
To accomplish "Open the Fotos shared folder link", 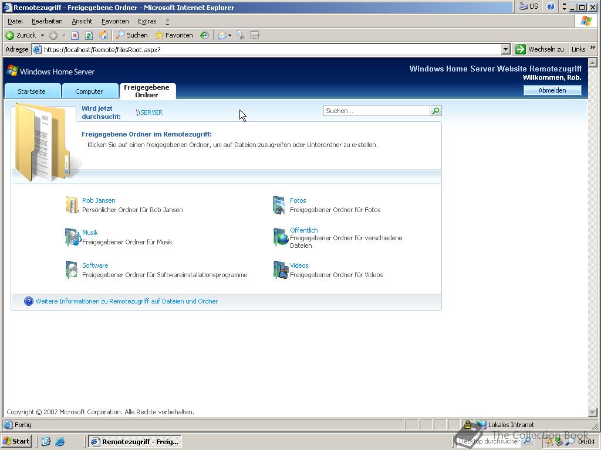I will tap(298, 200).
